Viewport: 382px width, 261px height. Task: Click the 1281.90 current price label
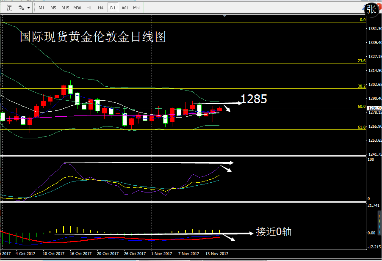point(373,108)
